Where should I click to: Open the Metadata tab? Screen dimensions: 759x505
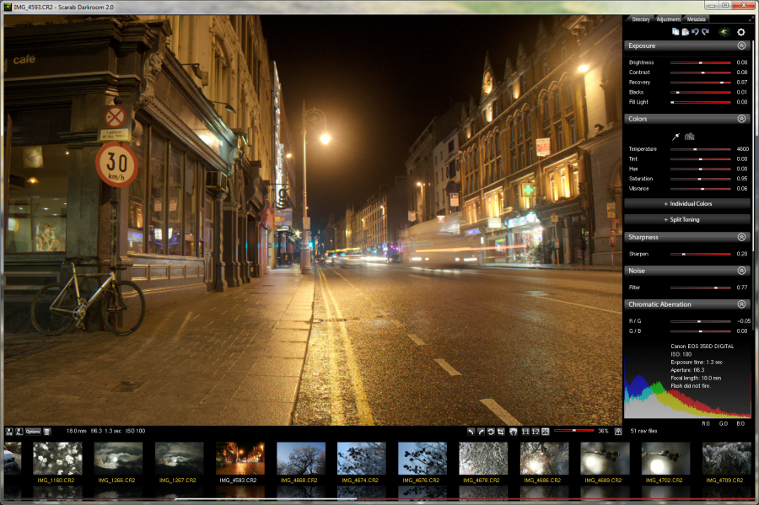point(697,19)
